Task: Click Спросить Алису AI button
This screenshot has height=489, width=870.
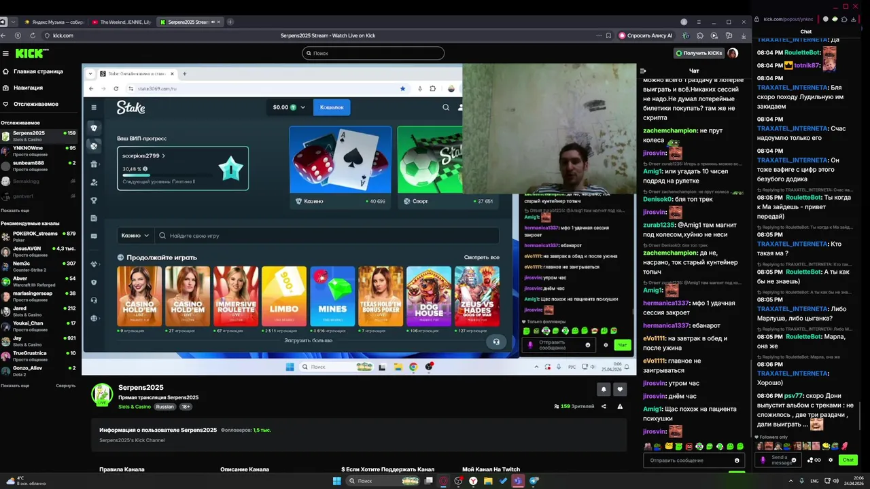Action: coord(646,35)
